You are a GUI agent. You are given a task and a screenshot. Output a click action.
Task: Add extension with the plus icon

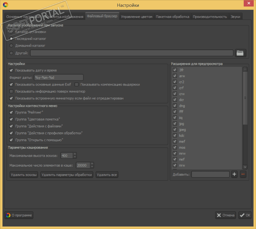tap(234, 174)
